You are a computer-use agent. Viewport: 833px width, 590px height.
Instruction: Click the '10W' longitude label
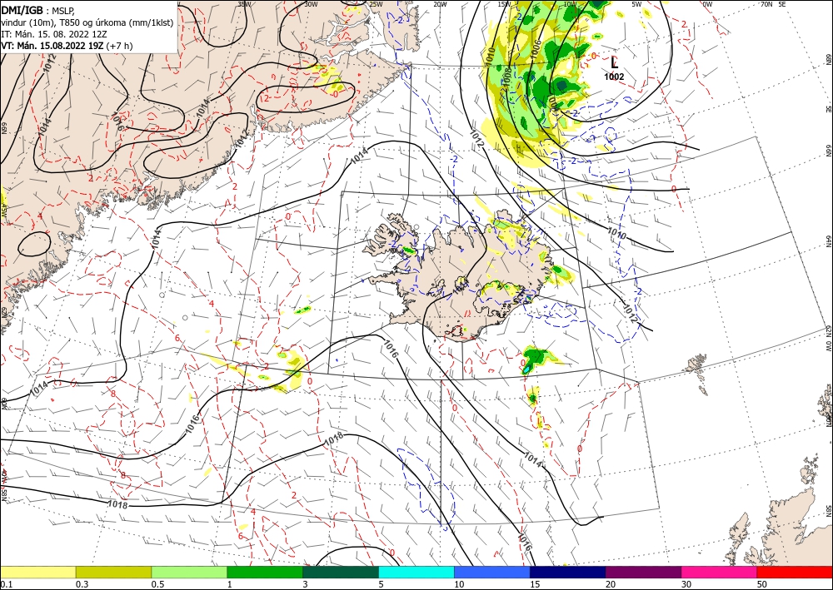(570, 3)
